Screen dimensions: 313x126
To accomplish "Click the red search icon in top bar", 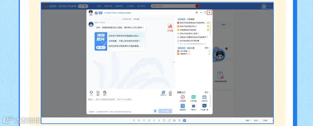I will 197,6.
